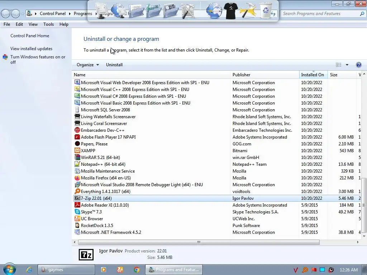Open the view options dropdown arrow
This screenshot has width=367, height=275.
click(x=347, y=65)
